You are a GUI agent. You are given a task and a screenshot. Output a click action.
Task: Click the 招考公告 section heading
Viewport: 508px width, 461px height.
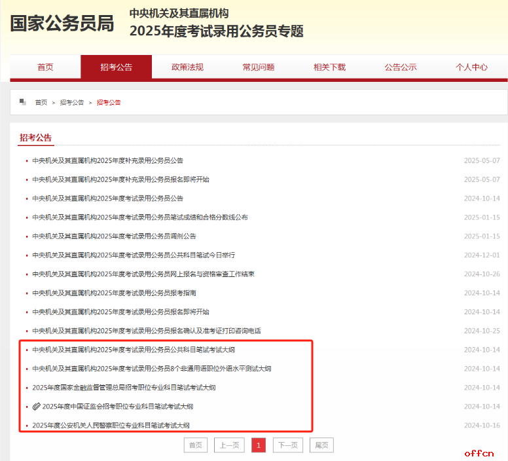pyautogui.click(x=35, y=138)
